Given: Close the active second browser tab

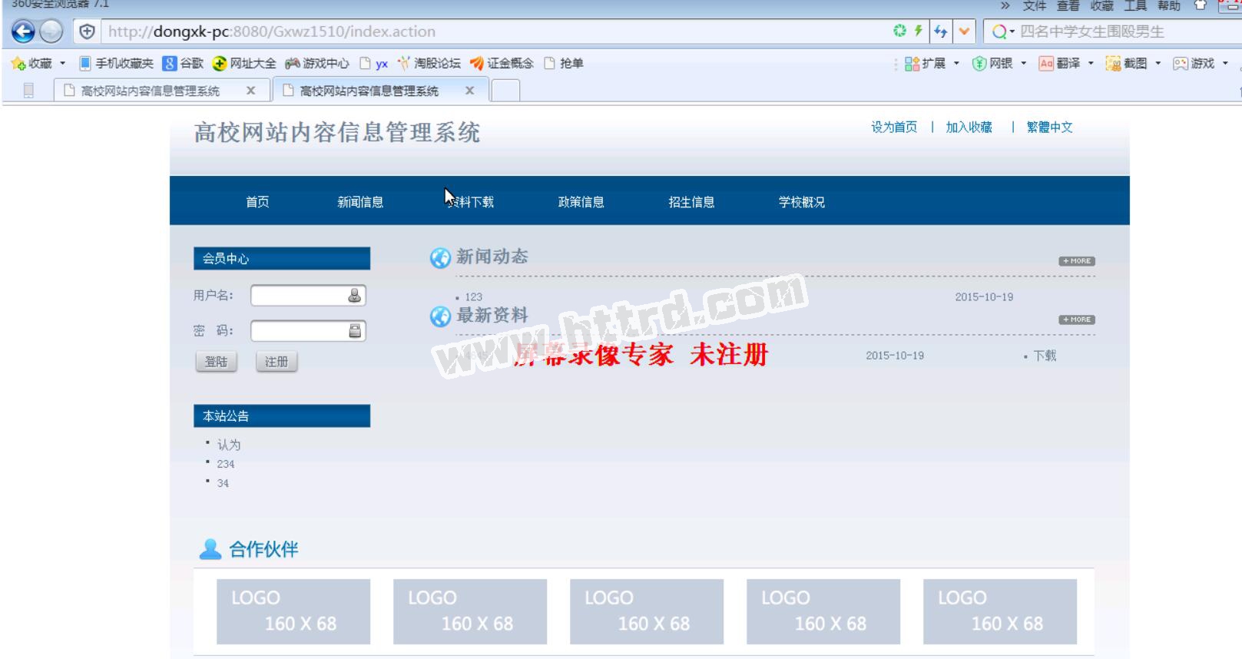Looking at the screenshot, I should pos(469,91).
